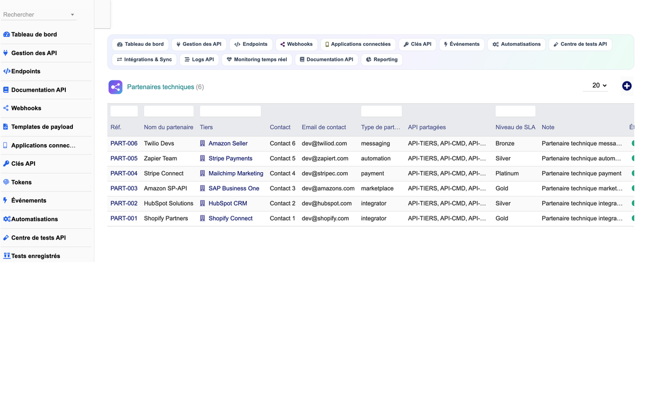The height and width of the screenshot is (401, 648).
Task: Click the Clés API key icon in sidebar
Action: [6, 164]
